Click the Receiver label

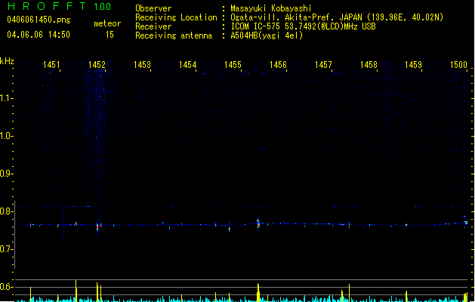pos(153,26)
